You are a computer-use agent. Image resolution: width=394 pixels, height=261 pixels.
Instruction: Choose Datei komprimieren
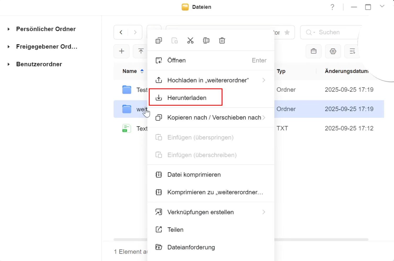pos(211,175)
